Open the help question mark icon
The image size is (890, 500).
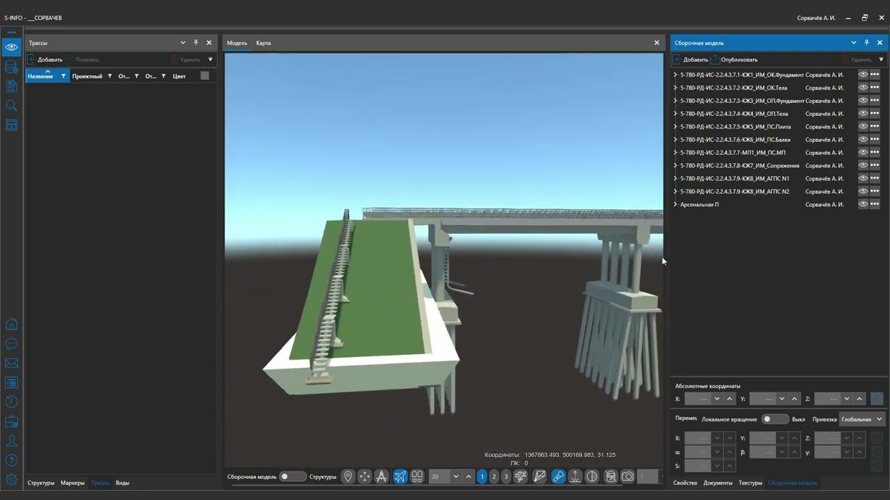tap(11, 460)
